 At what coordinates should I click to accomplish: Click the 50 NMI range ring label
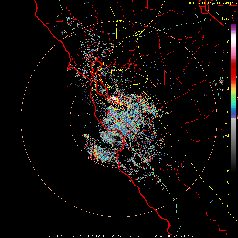coord(119,70)
